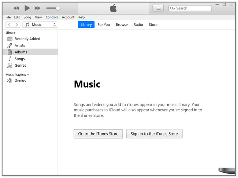Select Genres in the library sidebar

[x=30, y=66]
